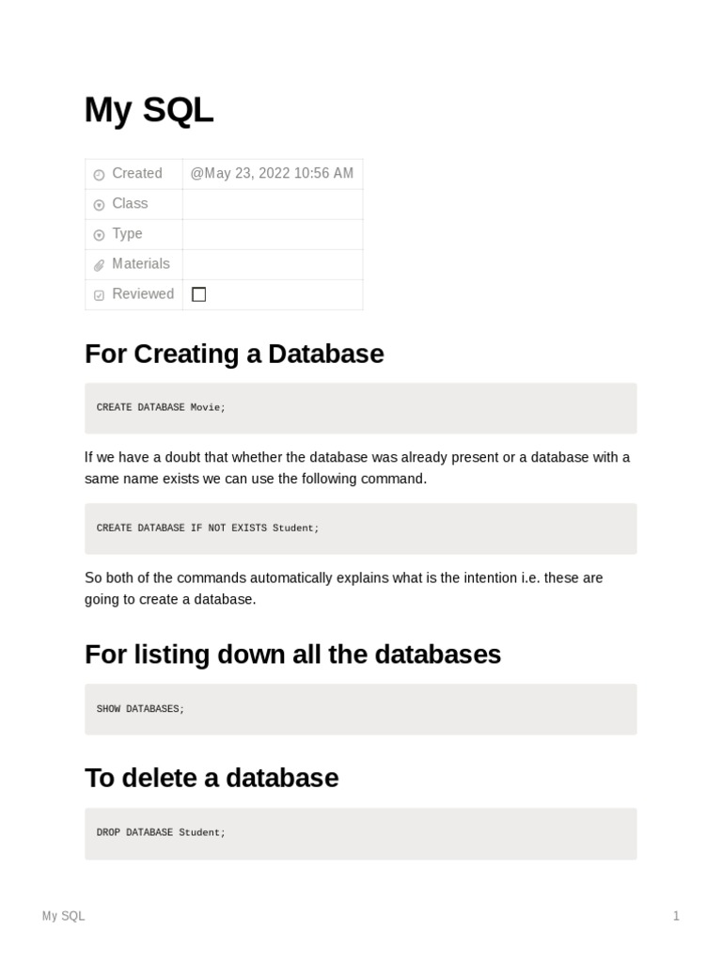The height and width of the screenshot is (963, 722).
Task: Open the empty Type value field
Action: tap(272, 234)
